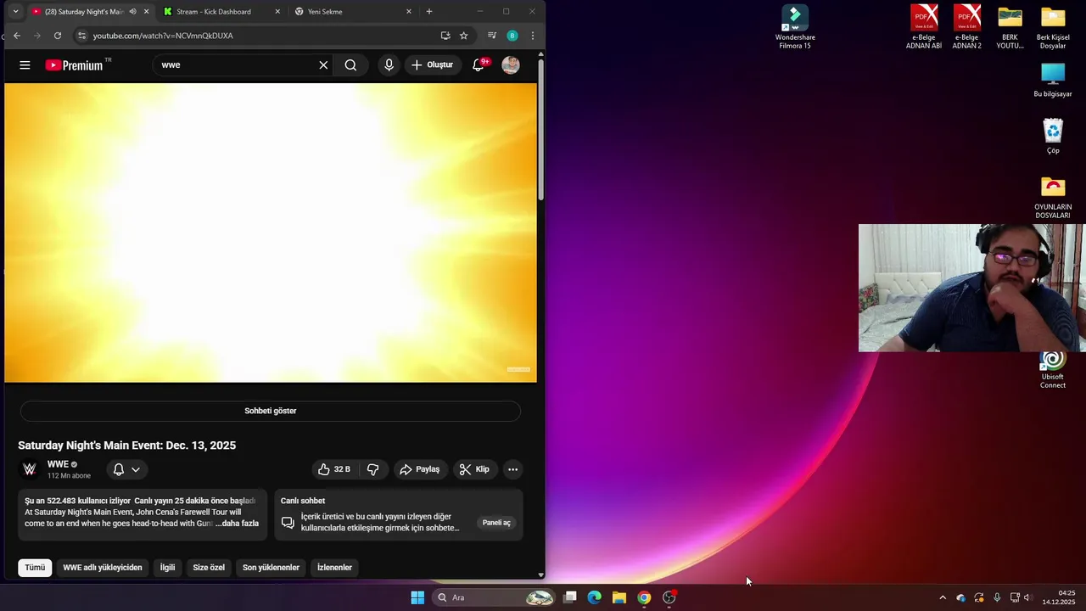Open OBS Studio from the taskbar
Image resolution: width=1086 pixels, height=611 pixels.
pos(669,597)
